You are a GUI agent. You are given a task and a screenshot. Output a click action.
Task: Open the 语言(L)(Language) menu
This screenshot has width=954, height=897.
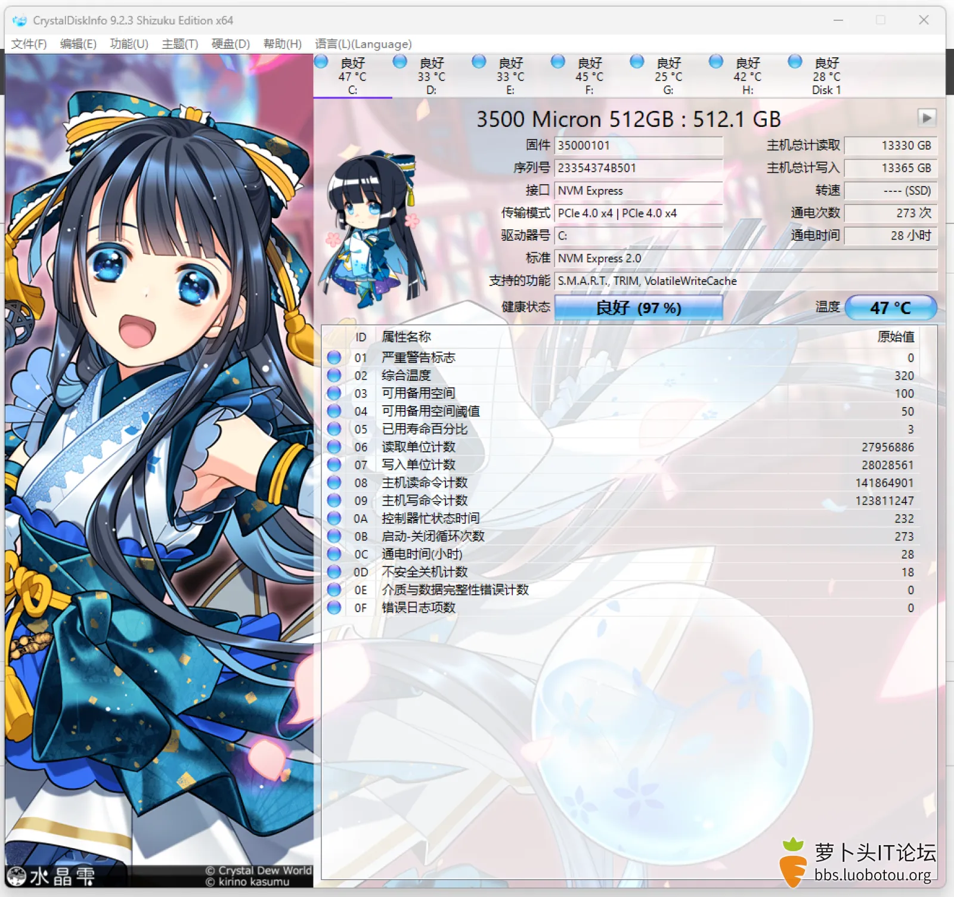click(363, 44)
